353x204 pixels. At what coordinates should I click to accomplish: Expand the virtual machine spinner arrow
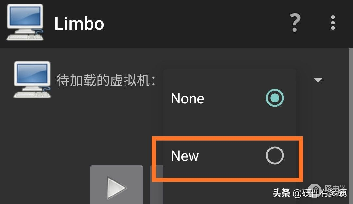(x=318, y=80)
